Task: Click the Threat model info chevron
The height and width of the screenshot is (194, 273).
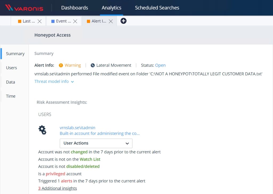Action: [73, 82]
